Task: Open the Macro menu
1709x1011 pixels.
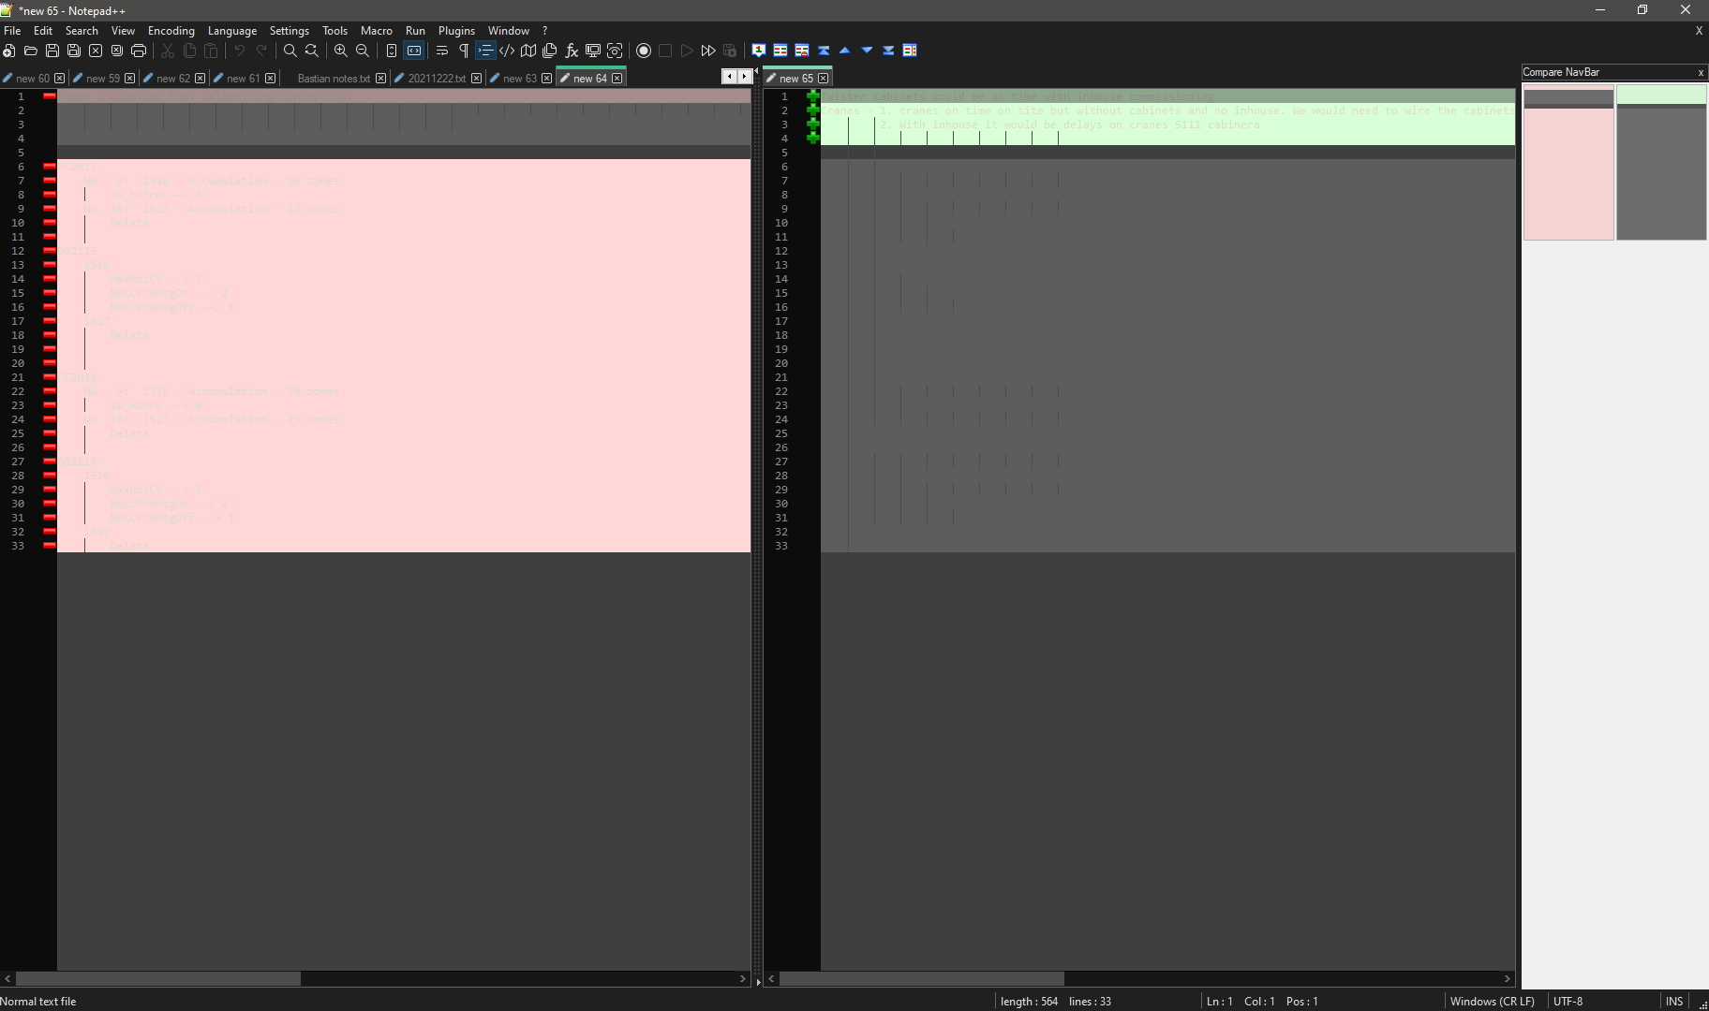Action: [x=377, y=31]
